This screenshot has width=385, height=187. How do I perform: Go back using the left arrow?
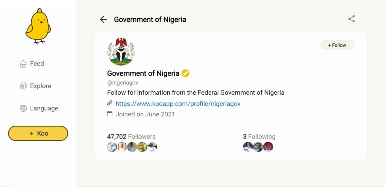pyautogui.click(x=104, y=19)
